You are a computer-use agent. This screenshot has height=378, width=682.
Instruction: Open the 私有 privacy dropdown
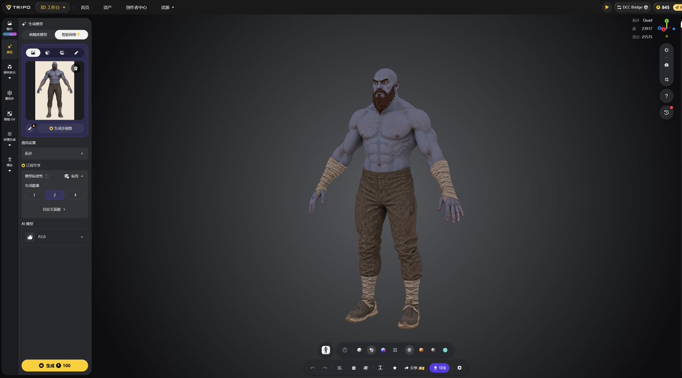coord(74,176)
